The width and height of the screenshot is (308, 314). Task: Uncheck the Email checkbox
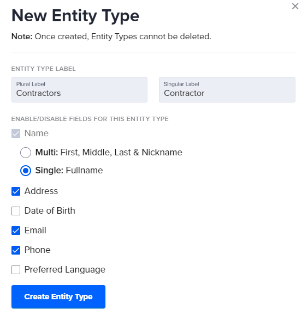point(16,231)
